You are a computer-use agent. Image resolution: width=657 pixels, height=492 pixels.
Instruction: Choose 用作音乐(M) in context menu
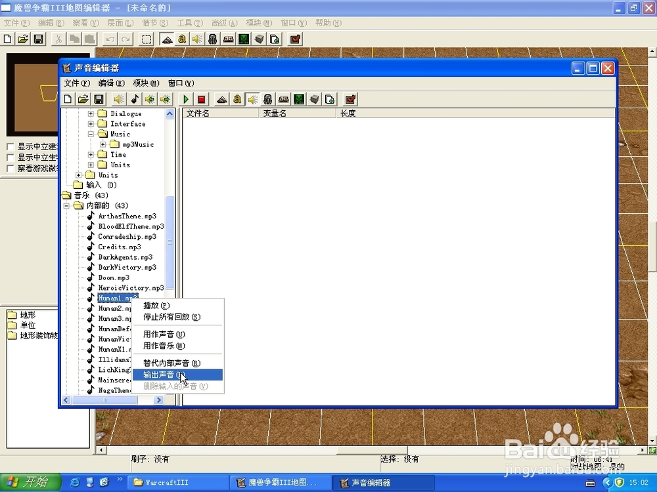tap(177, 346)
